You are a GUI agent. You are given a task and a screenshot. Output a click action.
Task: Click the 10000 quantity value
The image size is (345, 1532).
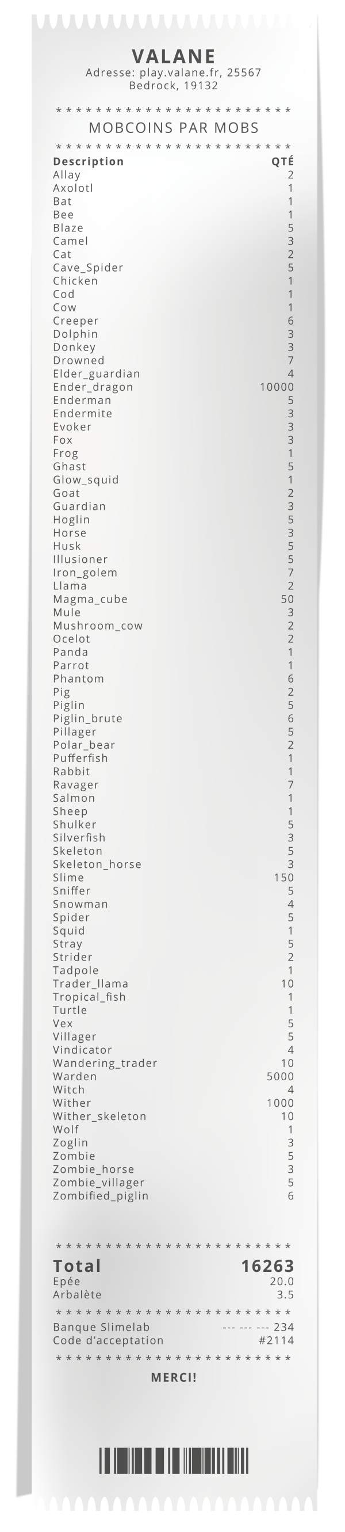277,387
